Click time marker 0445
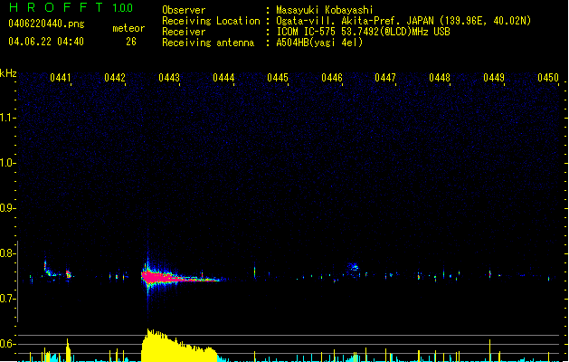 (278, 78)
